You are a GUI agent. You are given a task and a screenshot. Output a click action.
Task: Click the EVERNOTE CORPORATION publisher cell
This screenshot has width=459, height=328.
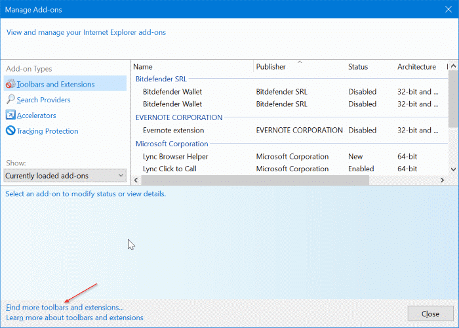pyautogui.click(x=299, y=131)
